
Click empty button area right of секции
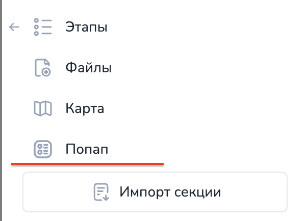(254, 192)
